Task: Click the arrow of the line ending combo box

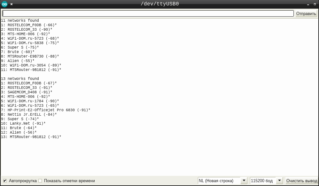Action: (244, 181)
